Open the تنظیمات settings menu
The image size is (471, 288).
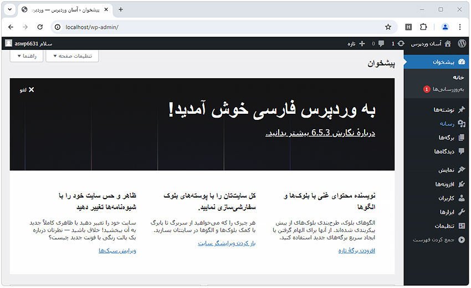[437, 226]
